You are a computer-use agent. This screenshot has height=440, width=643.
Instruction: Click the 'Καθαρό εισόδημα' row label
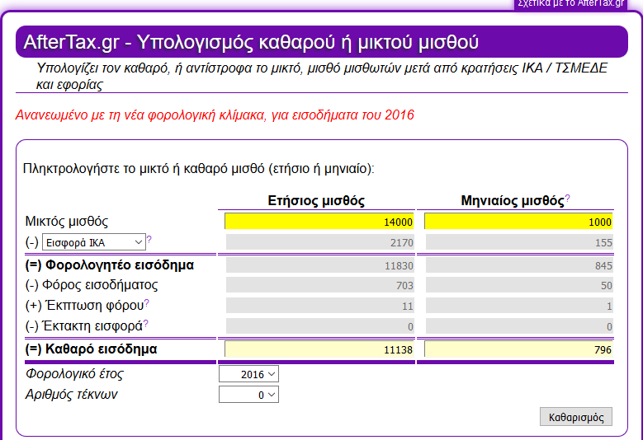[91, 349]
